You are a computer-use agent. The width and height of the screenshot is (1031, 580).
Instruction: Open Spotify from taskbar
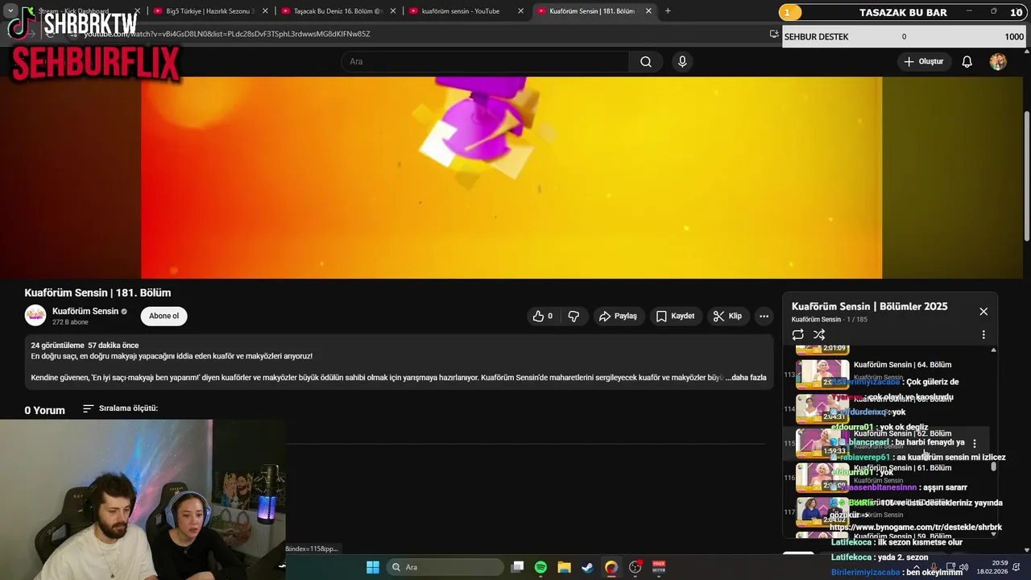coord(540,567)
